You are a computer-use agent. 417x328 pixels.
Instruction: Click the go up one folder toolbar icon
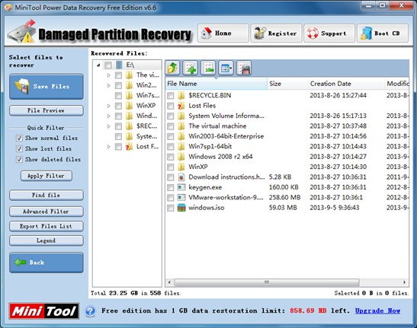point(172,68)
